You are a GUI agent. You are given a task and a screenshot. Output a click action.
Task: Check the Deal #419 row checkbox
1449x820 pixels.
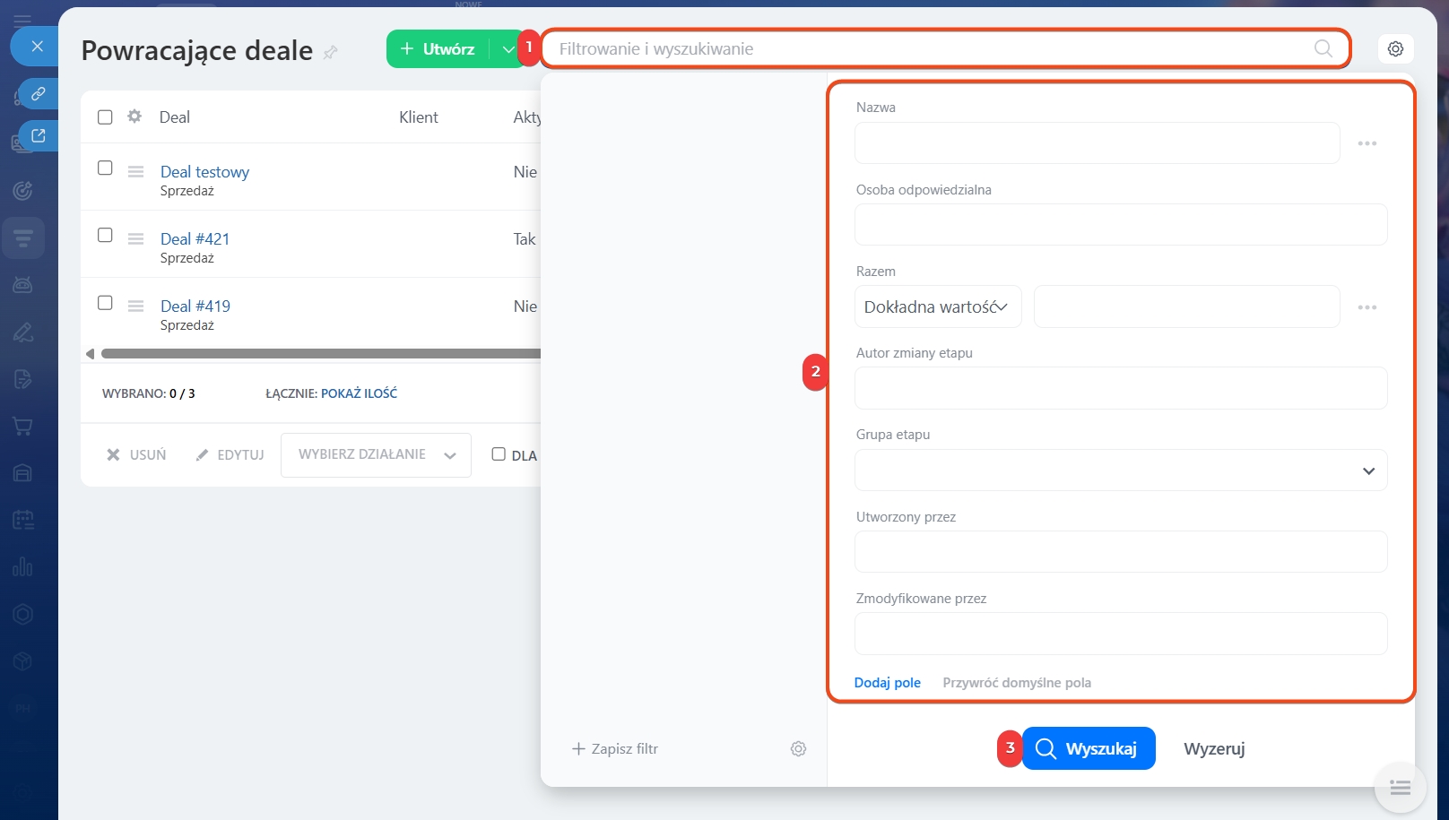(x=105, y=303)
